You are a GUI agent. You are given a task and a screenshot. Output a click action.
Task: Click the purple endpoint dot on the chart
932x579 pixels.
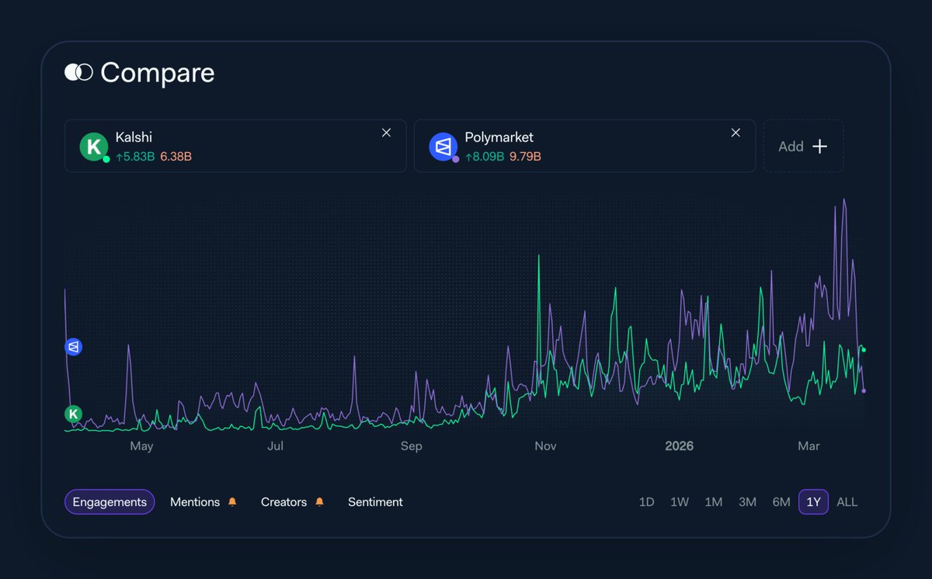coord(862,392)
